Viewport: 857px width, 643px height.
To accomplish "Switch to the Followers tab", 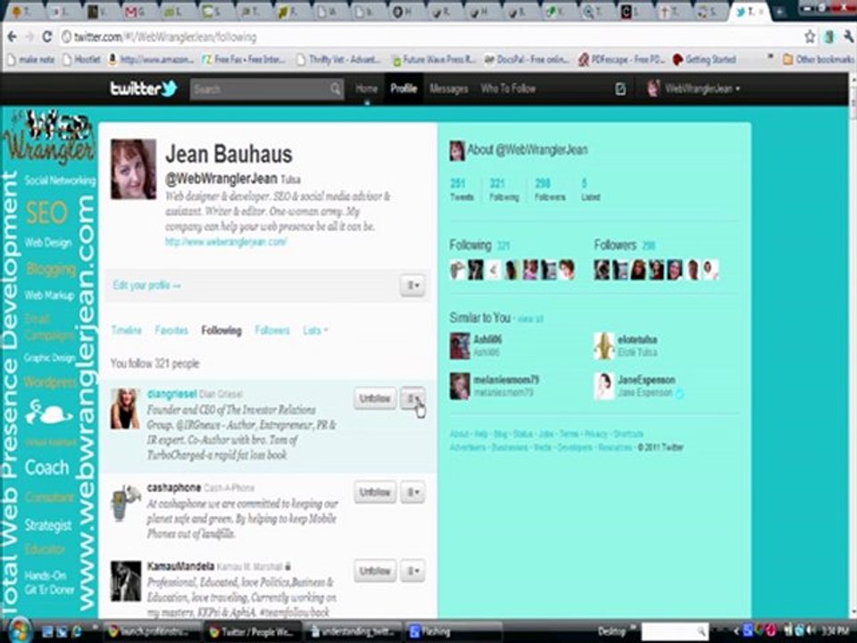I will coord(272,330).
